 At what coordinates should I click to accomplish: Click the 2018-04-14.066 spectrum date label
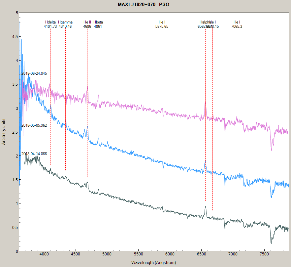(x=34, y=154)
